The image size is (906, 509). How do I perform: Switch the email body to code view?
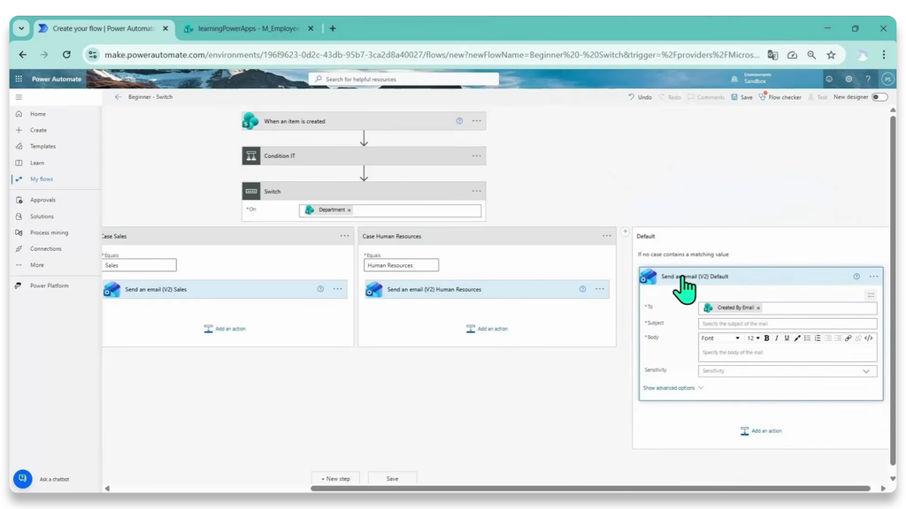click(x=869, y=338)
